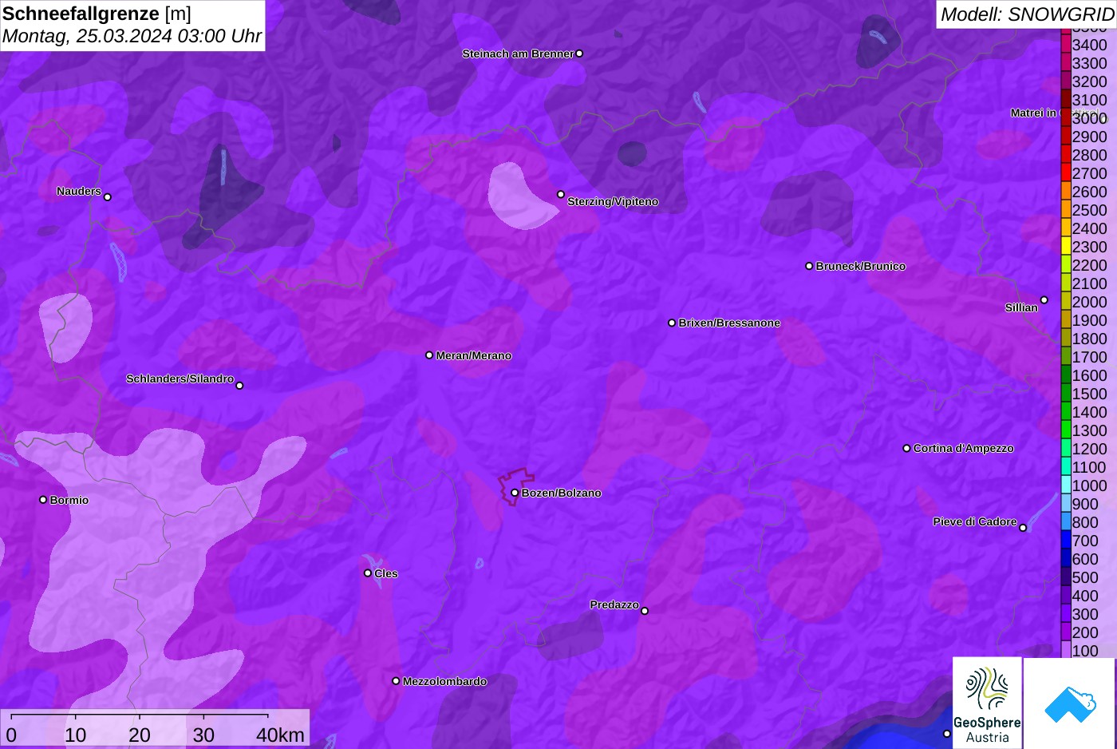This screenshot has width=1117, height=749.
Task: Click the 1000 m legend color swatch
Action: [x=1066, y=485]
